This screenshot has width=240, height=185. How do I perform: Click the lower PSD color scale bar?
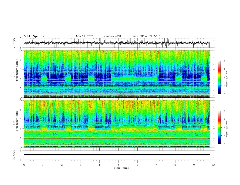219,127
